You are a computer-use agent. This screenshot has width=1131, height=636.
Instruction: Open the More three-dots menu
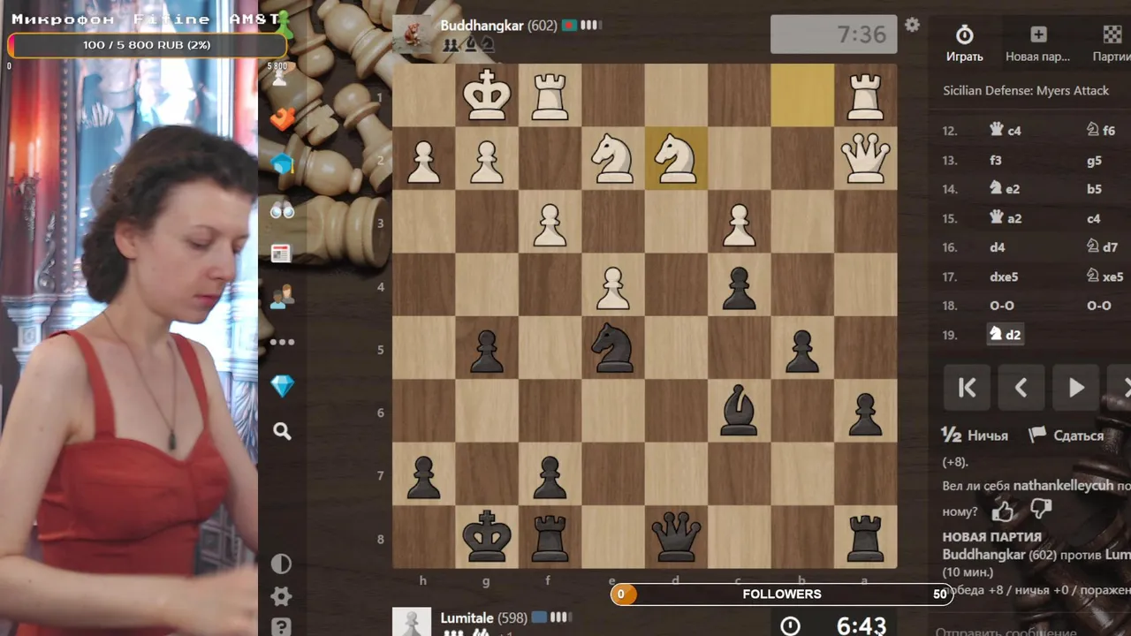(x=282, y=342)
